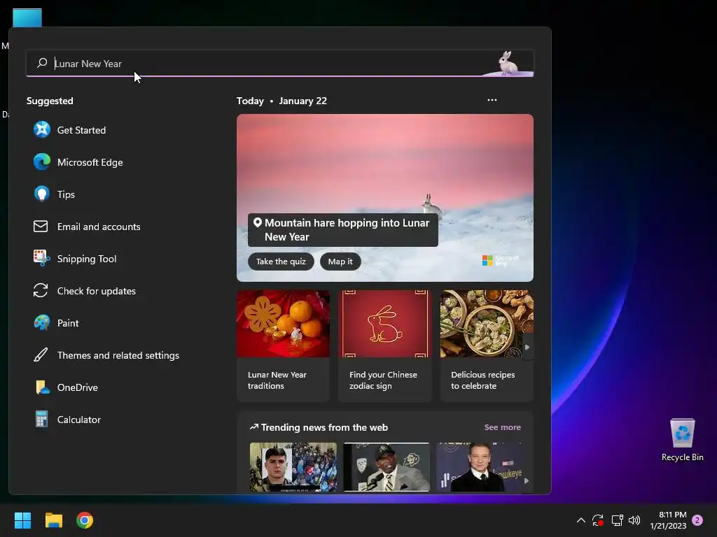The width and height of the screenshot is (717, 537).
Task: Open Mountain hare hopping into Lunar New Year caption
Action: pos(343,230)
